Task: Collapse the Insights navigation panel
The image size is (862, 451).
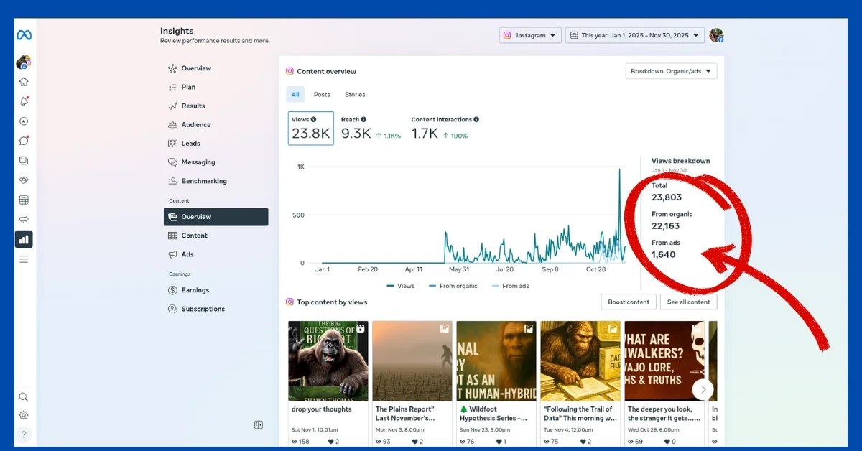Action: click(x=259, y=425)
